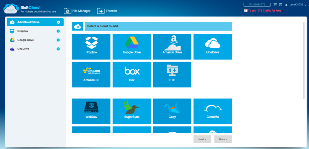Screen dimensions: 309x149
Task: Click the Google Drive sidebar icon
Action: pos(12,40)
